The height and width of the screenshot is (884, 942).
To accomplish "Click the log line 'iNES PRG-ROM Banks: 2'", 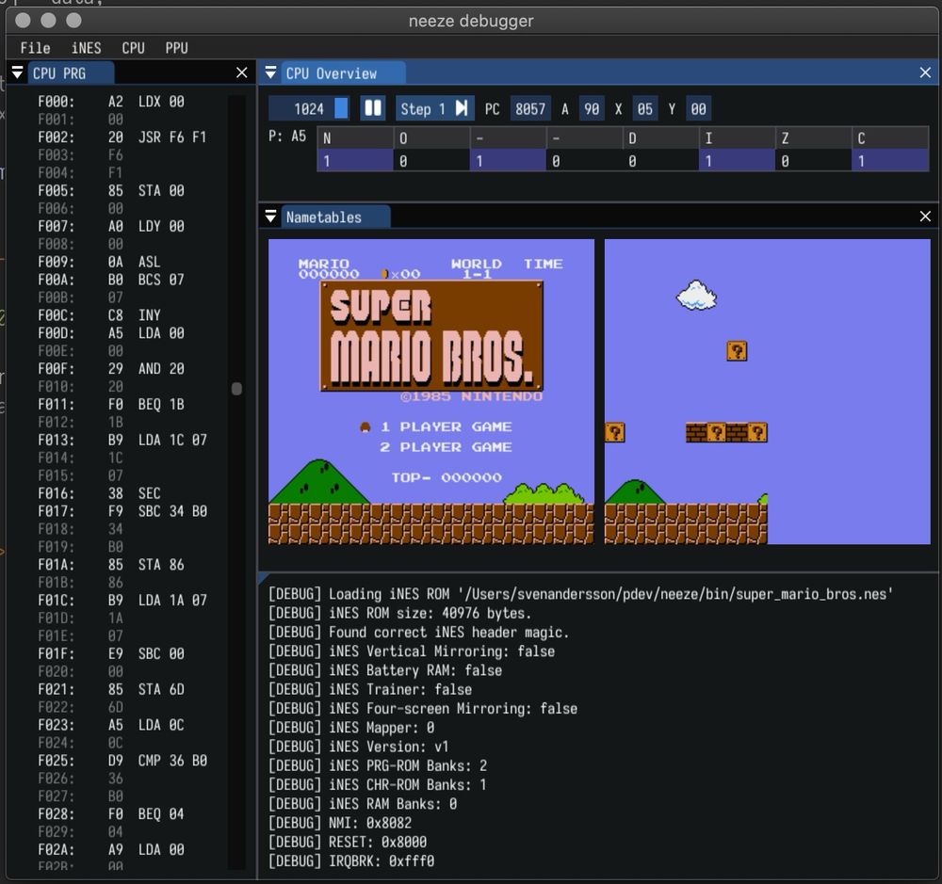I will 378,765.
